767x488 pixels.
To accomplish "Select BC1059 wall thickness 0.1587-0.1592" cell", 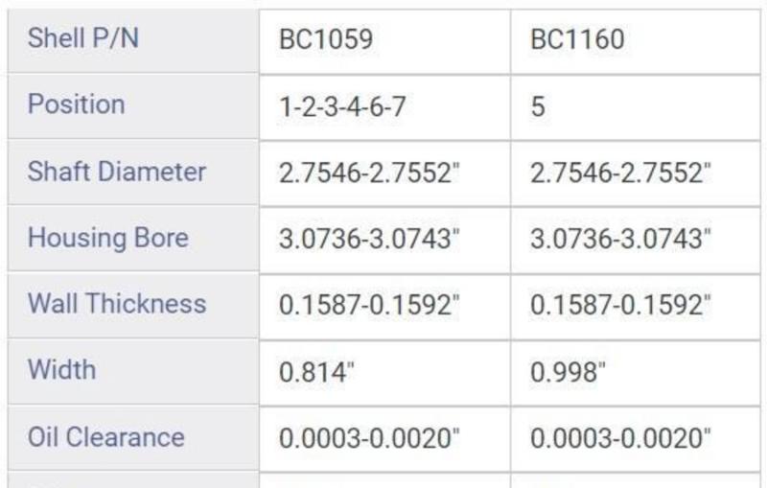I will (369, 305).
